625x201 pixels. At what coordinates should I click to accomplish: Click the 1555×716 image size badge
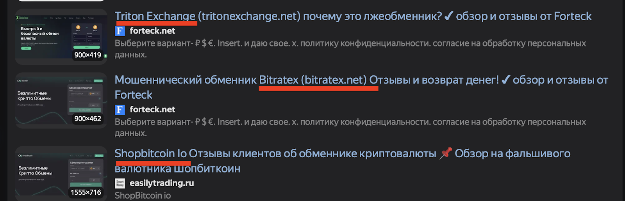click(86, 192)
